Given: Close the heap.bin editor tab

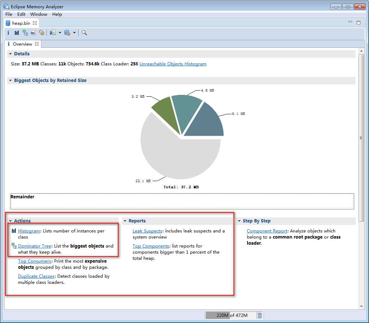Looking at the screenshot, I should point(35,23).
